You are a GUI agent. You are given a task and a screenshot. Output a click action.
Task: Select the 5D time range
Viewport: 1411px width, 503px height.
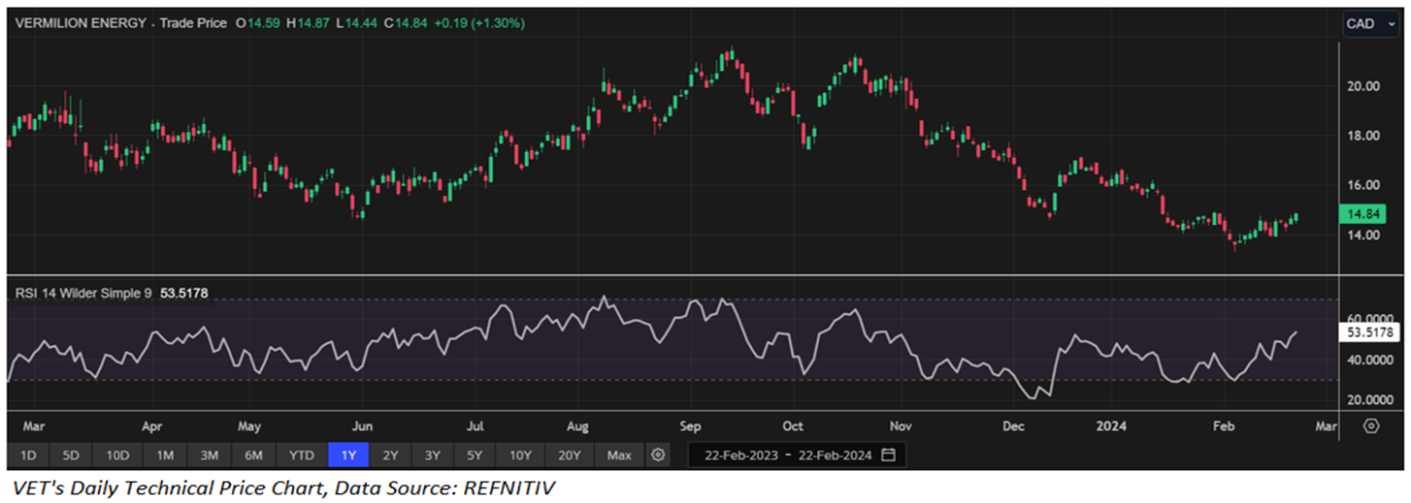point(72,455)
